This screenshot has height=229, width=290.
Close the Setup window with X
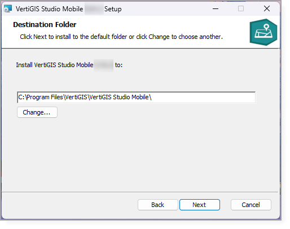267,8
